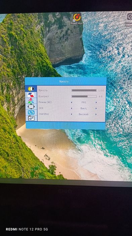Select the Яркость row label
The image size is (132, 236).
click(x=43, y=90)
